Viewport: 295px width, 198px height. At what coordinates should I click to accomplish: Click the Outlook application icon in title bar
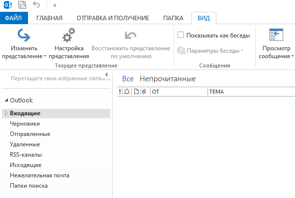[x=8, y=5]
